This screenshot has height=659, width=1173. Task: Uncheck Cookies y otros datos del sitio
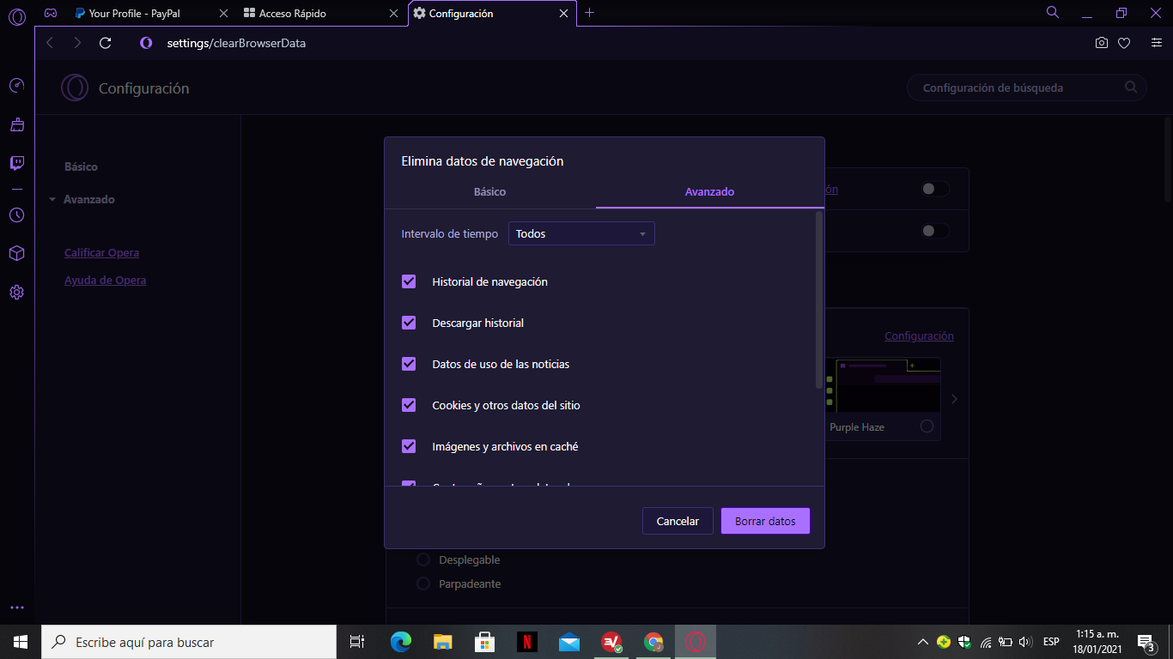tap(409, 405)
